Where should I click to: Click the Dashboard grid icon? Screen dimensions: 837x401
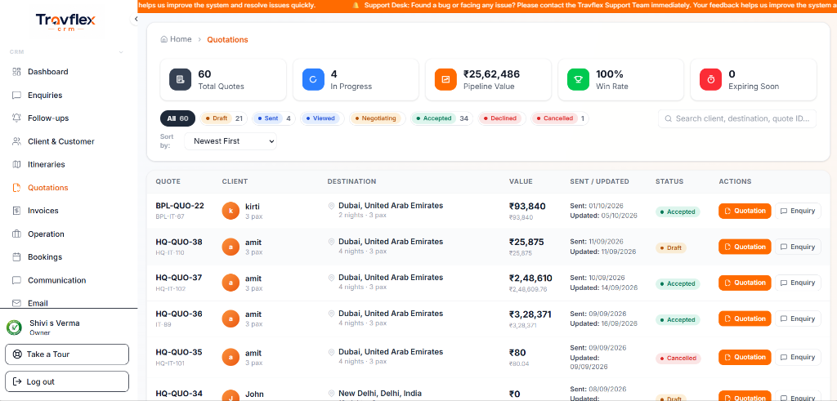pyautogui.click(x=16, y=72)
